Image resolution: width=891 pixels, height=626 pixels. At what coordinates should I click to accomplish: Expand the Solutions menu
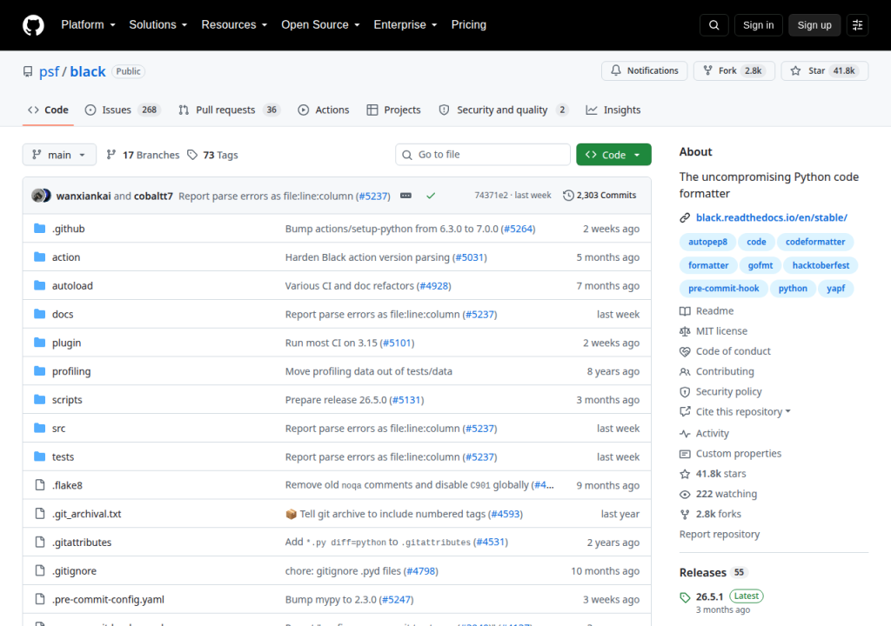point(158,25)
